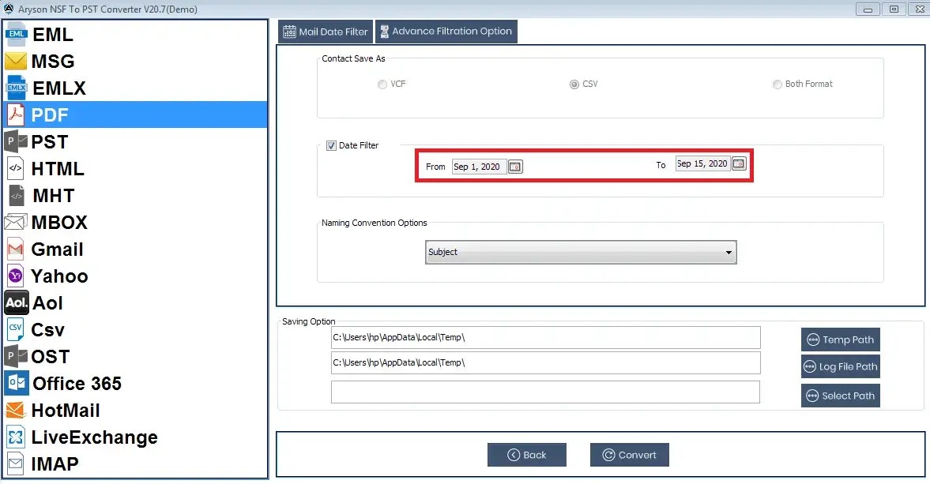The width and height of the screenshot is (930, 484).
Task: Switch to Advance Filtration Option tab
Action: click(x=446, y=32)
